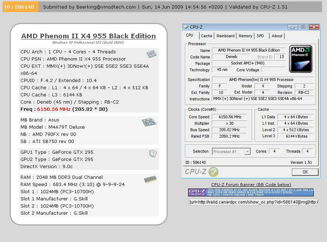This screenshot has width=327, height=242.
Task: Click the NB : AMD 790FX rev 00 line
Action: coord(48,134)
